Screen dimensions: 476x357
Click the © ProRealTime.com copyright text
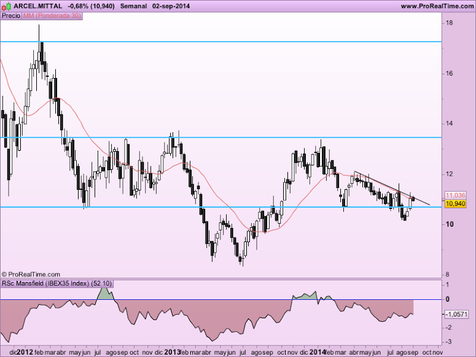click(31, 275)
